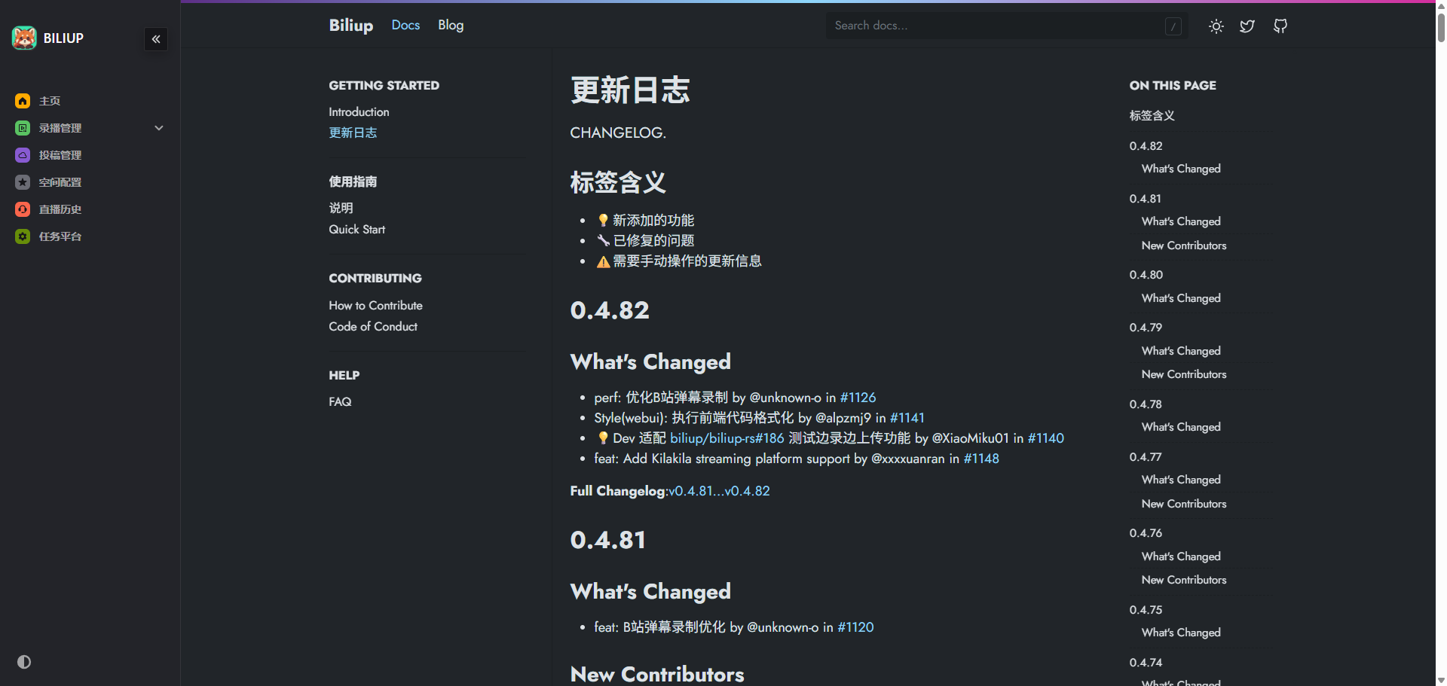The image size is (1447, 686).
Task: Toggle dark mode half-circle icon at sidebar bottom
Action: pyautogui.click(x=24, y=662)
